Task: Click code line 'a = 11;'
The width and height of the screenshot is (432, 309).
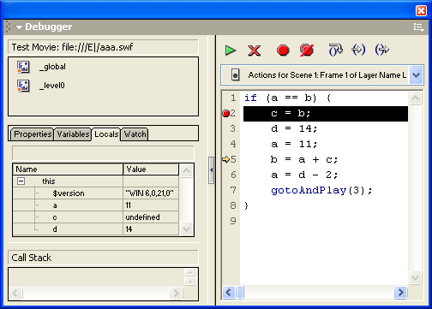Action: tap(294, 144)
